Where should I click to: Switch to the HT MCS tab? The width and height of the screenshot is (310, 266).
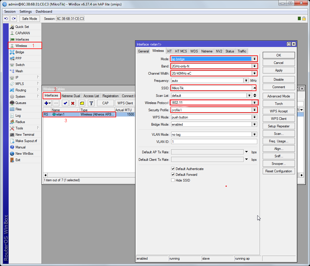(x=181, y=51)
